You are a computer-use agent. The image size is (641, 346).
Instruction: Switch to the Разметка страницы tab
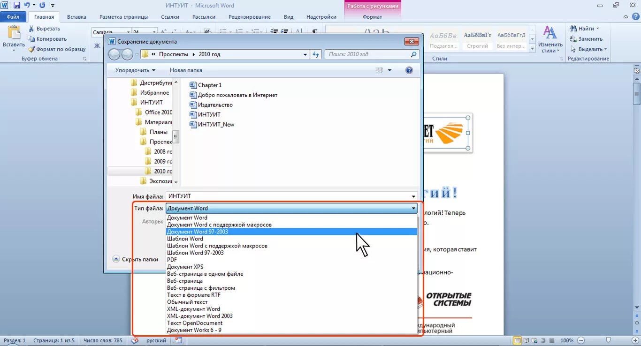[x=123, y=17]
